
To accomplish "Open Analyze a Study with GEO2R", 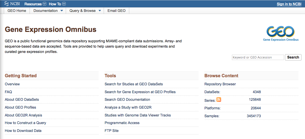I will click(128, 107).
